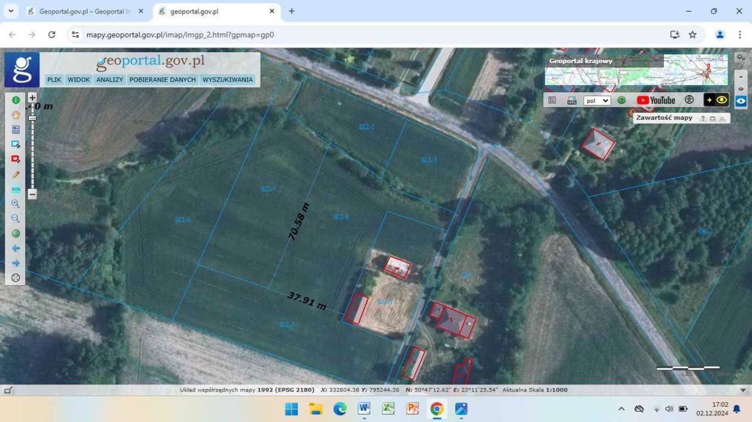Select the blue rectangle selection tool
Image resolution: width=752 pixels, height=422 pixels.
[x=16, y=144]
